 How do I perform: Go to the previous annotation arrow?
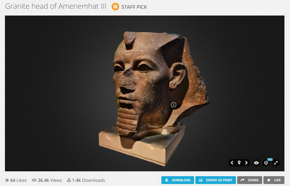(x=232, y=163)
